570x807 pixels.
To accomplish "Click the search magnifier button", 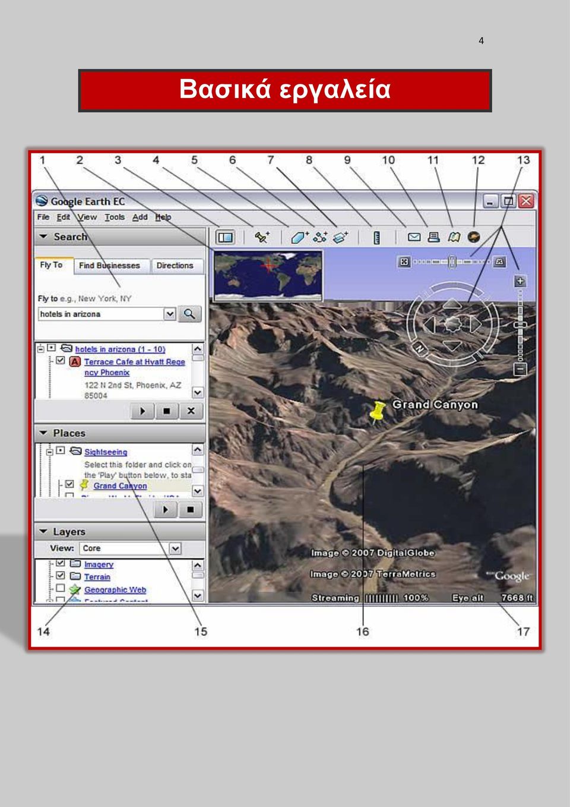I will 190,314.
